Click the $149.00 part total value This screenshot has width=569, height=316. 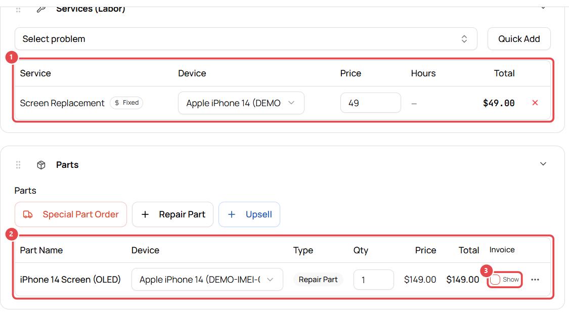pos(463,280)
